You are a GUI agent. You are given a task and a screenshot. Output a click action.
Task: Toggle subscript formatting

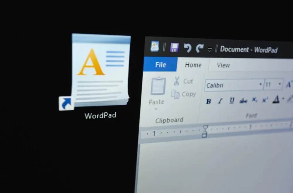[254, 100]
